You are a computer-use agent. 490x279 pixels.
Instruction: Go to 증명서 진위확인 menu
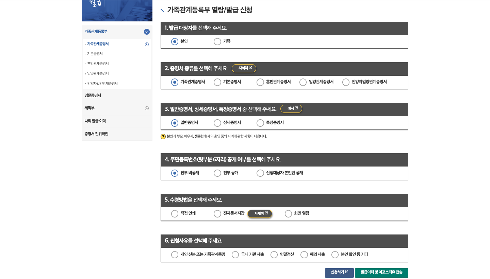coord(96,134)
